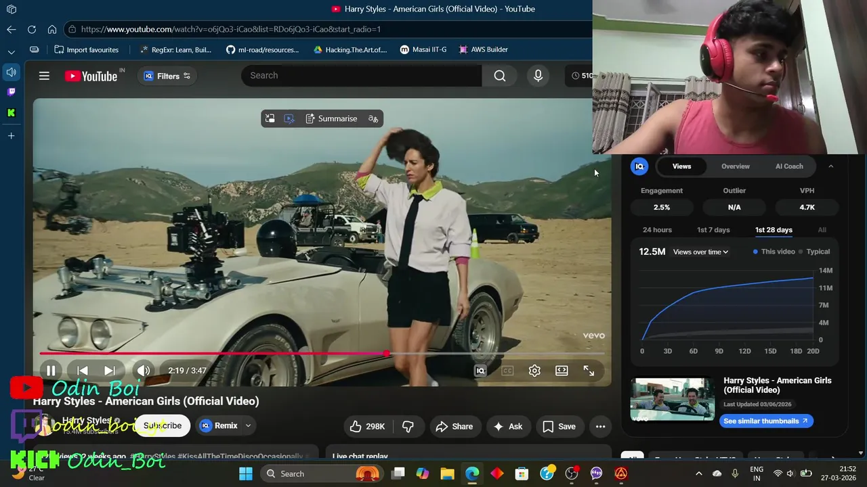The height and width of the screenshot is (487, 867).
Task: Go back in the browser
Action: click(11, 29)
